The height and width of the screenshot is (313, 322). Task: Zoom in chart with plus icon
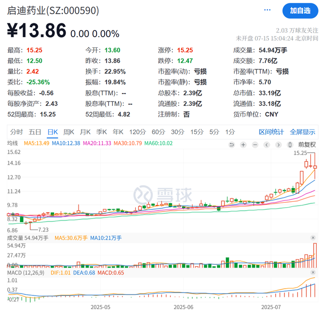pos(243,145)
